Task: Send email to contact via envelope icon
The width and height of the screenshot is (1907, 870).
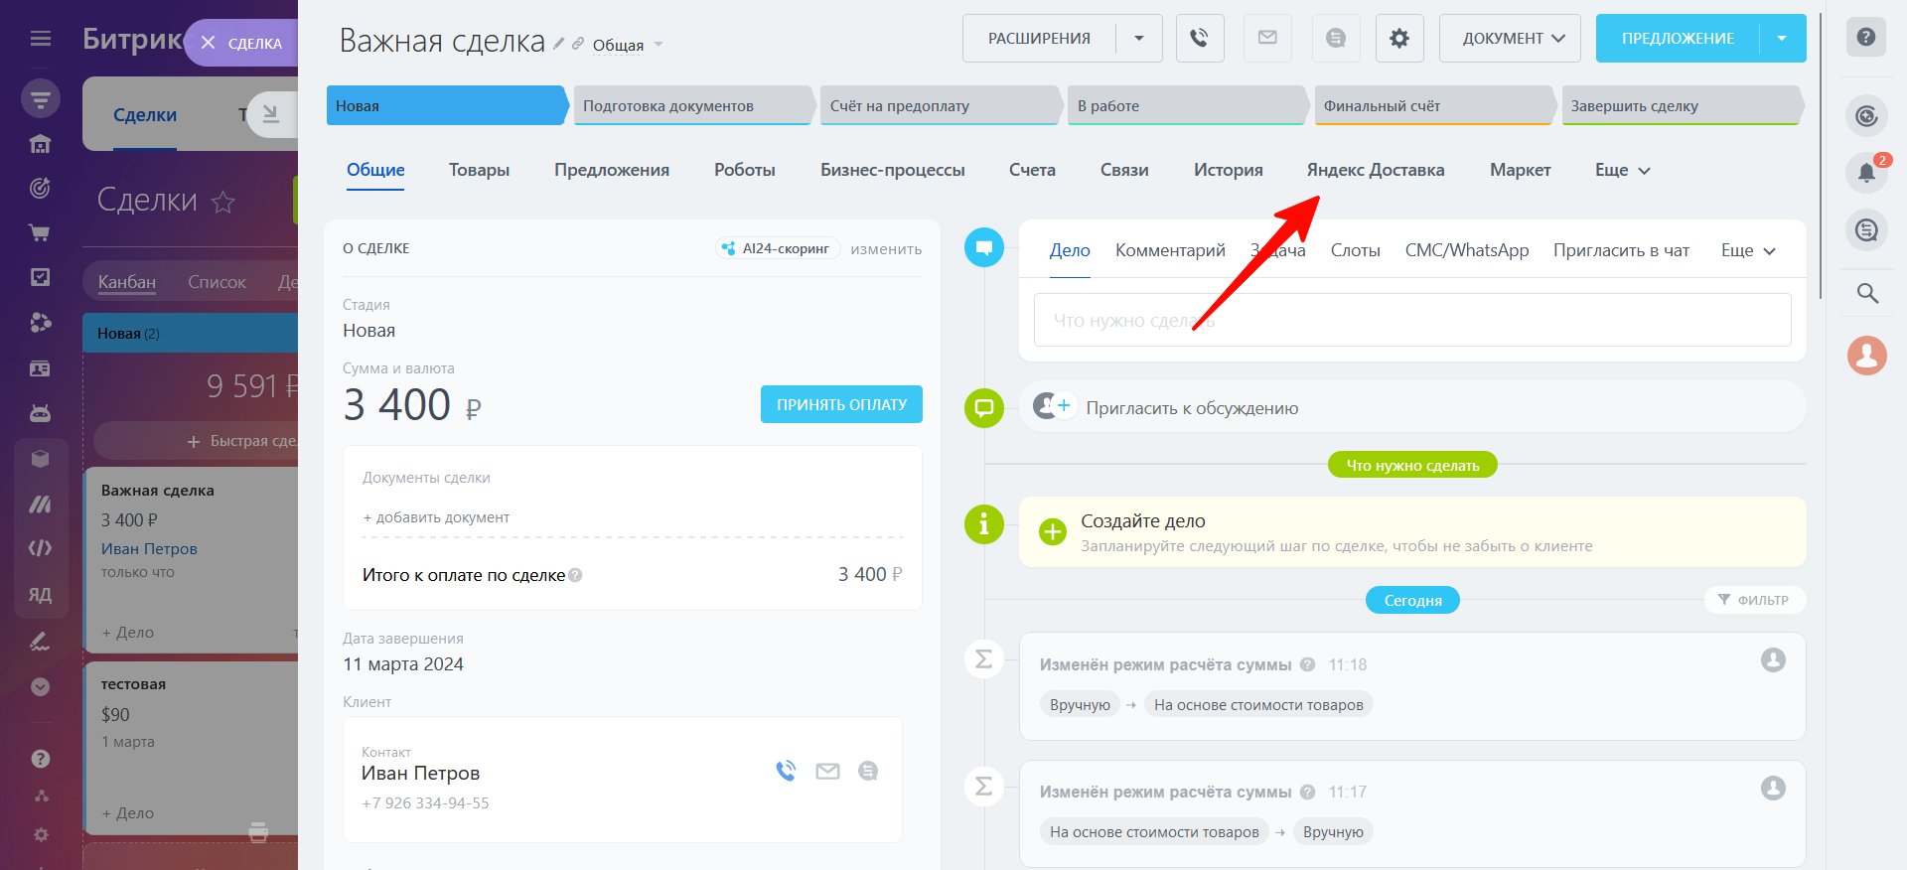Action: pos(827,771)
